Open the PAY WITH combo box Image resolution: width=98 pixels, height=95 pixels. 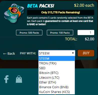point(57,53)
